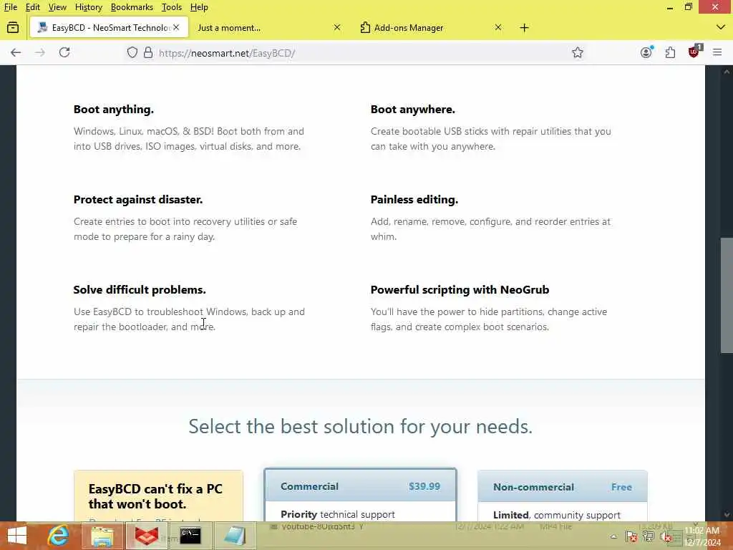This screenshot has height=550, width=733.
Task: Click 'Limited, community support' text
Action: [x=557, y=515]
